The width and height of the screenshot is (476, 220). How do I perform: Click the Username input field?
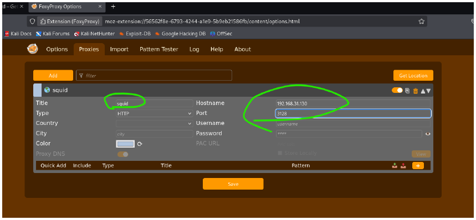[x=353, y=124]
